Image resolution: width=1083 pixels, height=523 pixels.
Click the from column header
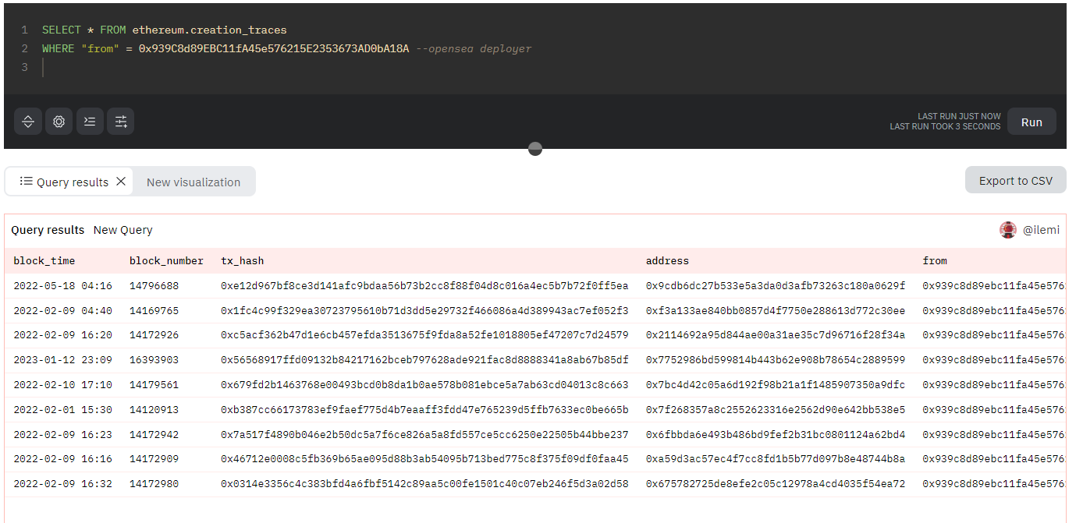pyautogui.click(x=935, y=260)
